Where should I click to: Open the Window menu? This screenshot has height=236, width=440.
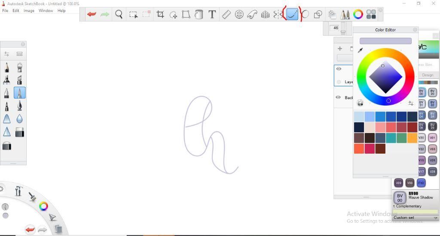46,11
